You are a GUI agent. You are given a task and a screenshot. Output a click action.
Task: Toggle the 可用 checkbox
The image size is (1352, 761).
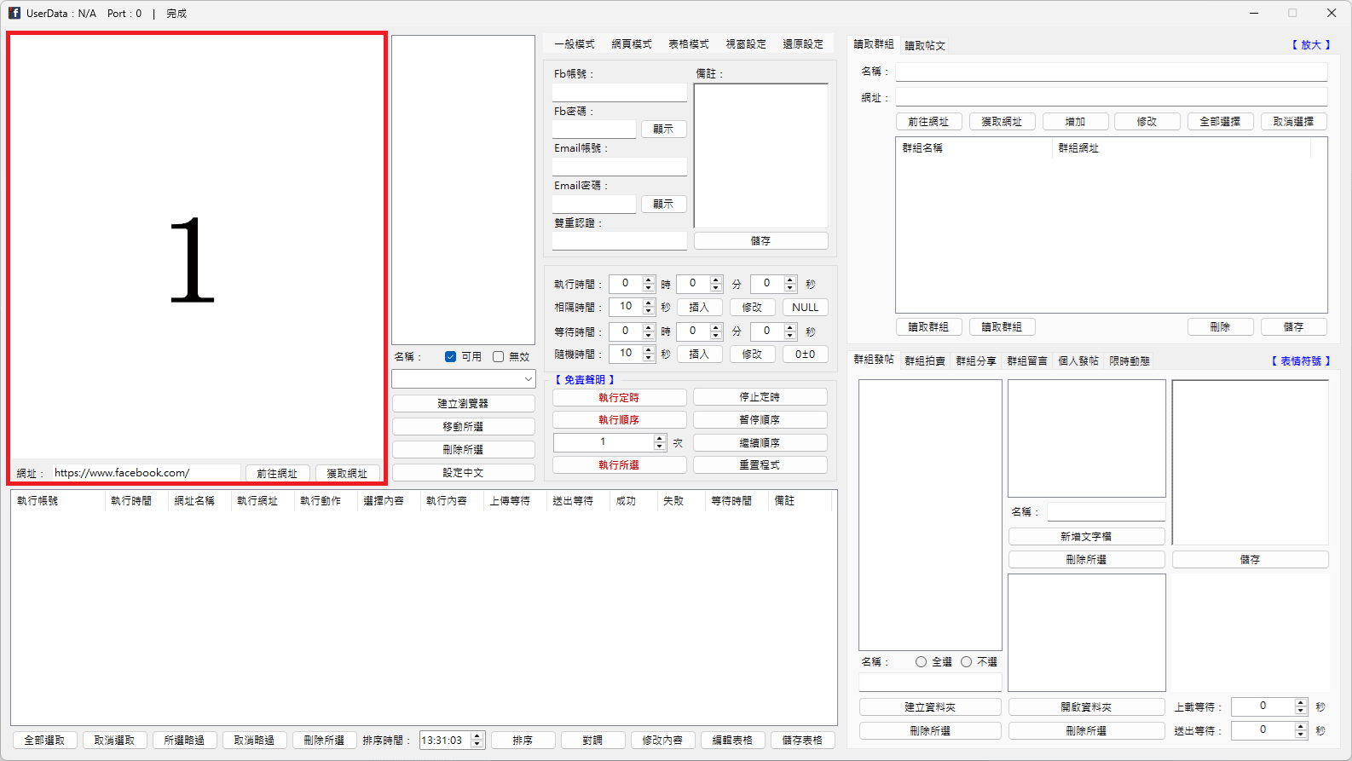pyautogui.click(x=450, y=357)
